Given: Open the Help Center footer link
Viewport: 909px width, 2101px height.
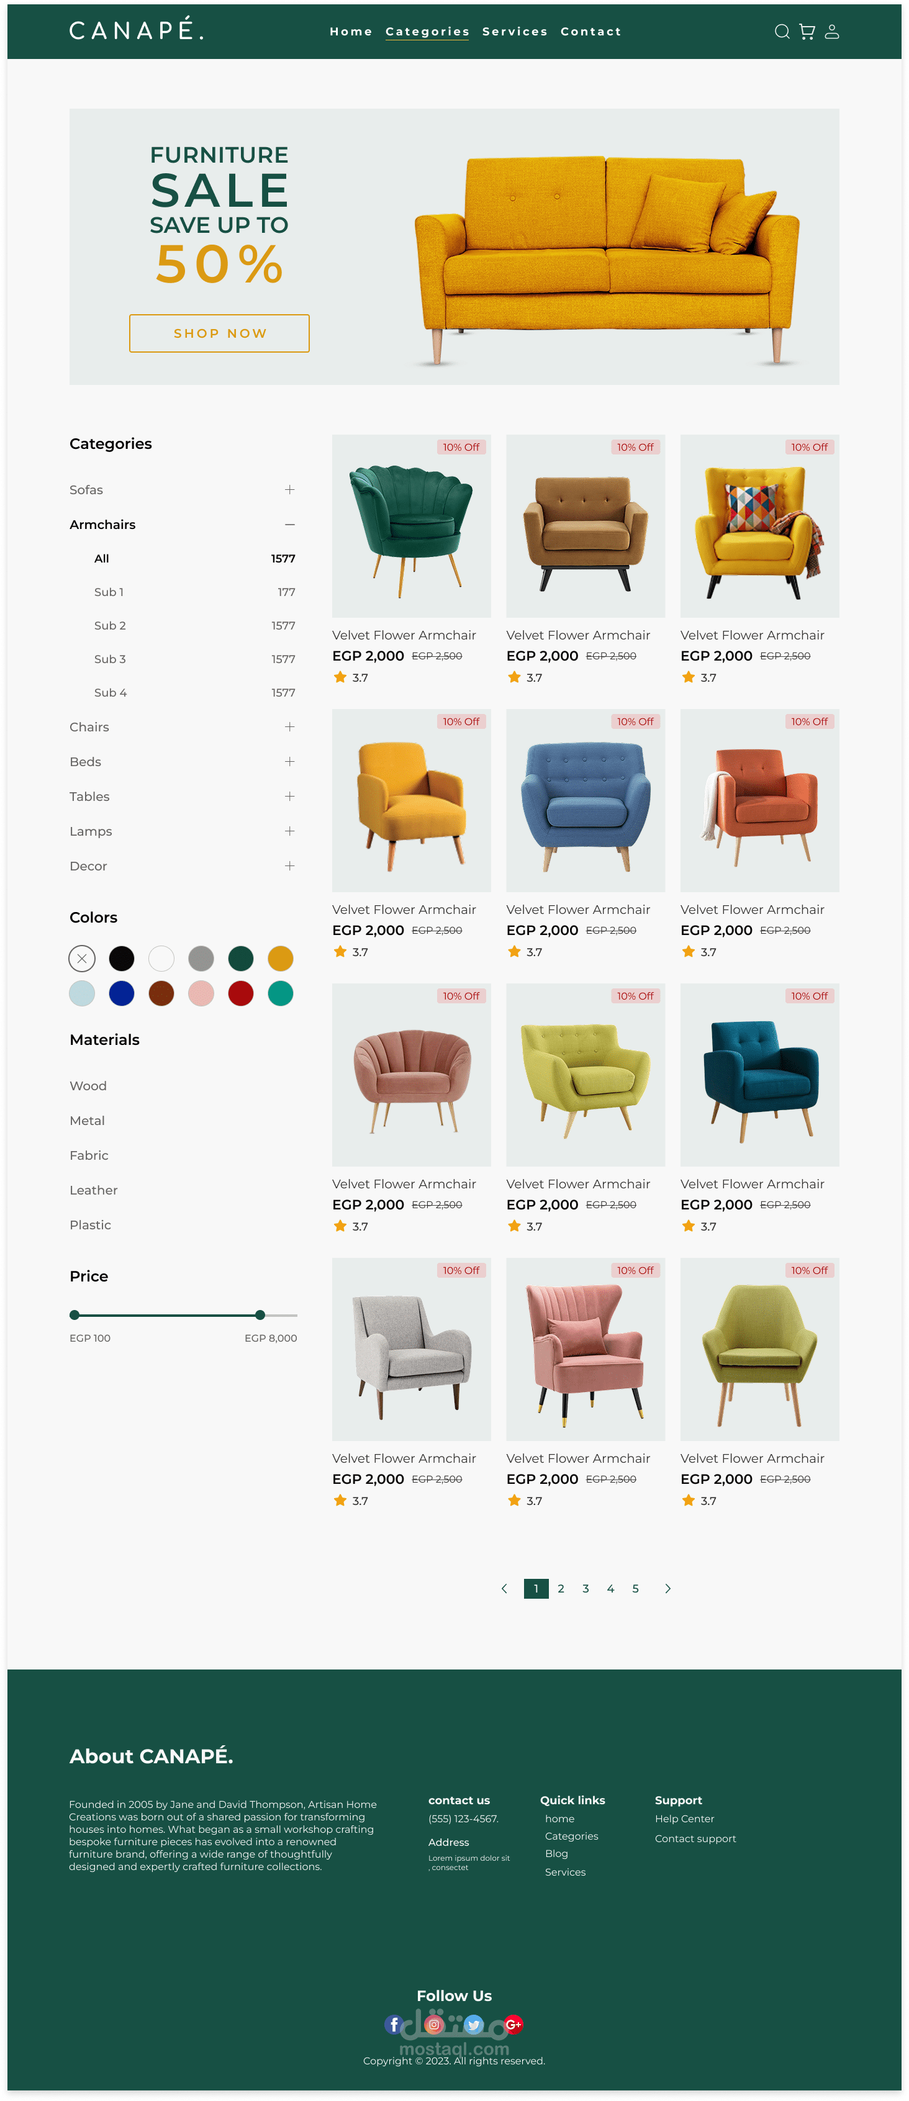Looking at the screenshot, I should (684, 1819).
